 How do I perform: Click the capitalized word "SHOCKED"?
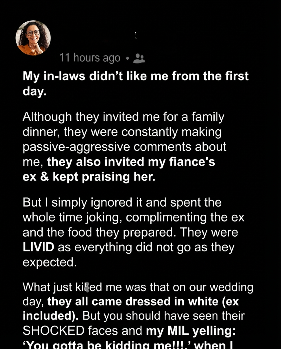coord(53,331)
